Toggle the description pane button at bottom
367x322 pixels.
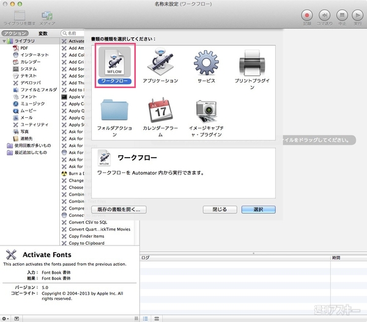click(x=17, y=318)
